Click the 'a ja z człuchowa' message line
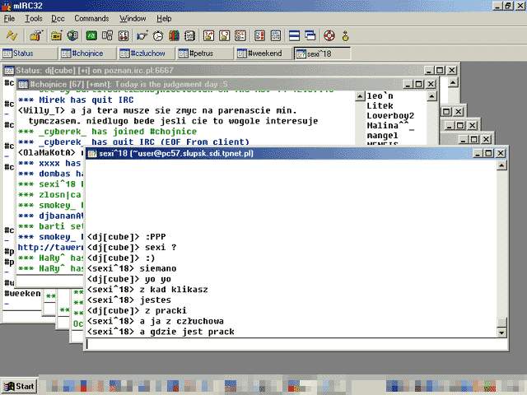Image resolution: width=527 pixels, height=395 pixels. coord(156,321)
